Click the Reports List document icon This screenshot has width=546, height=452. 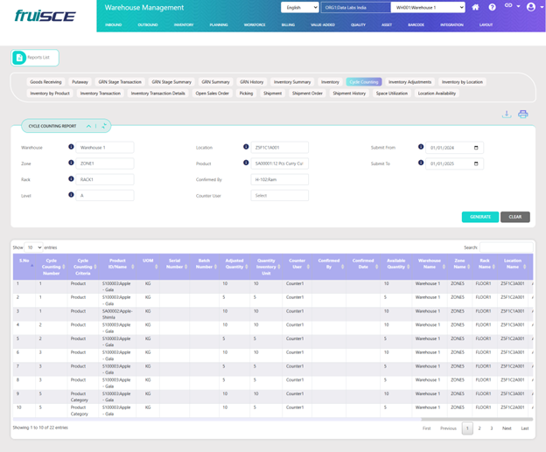tap(19, 58)
